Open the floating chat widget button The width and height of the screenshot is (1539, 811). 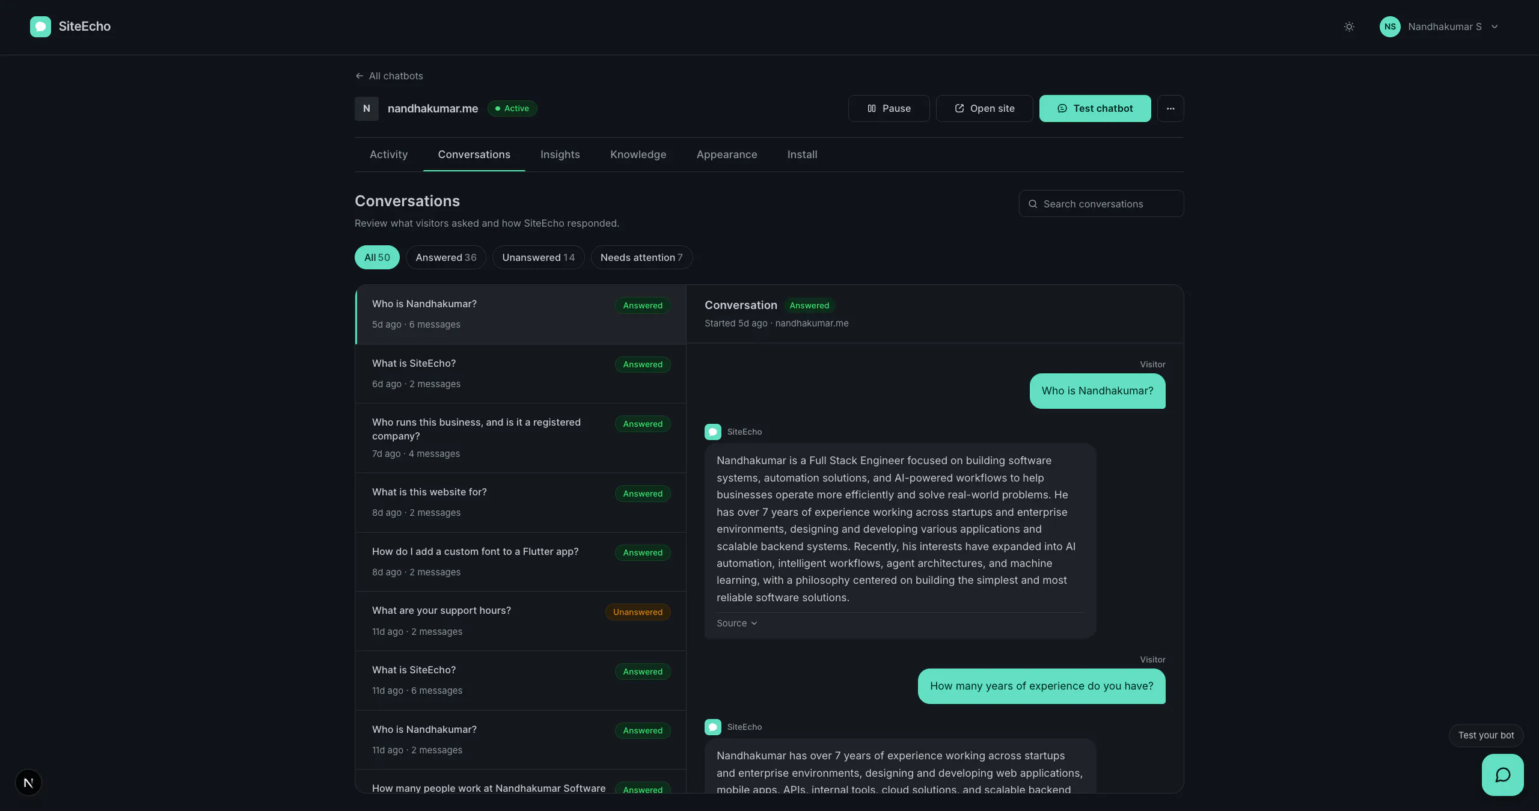click(1502, 775)
